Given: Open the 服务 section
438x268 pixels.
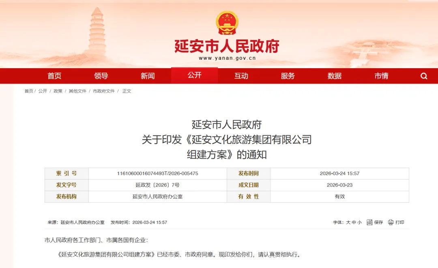Looking at the screenshot, I should pos(288,76).
